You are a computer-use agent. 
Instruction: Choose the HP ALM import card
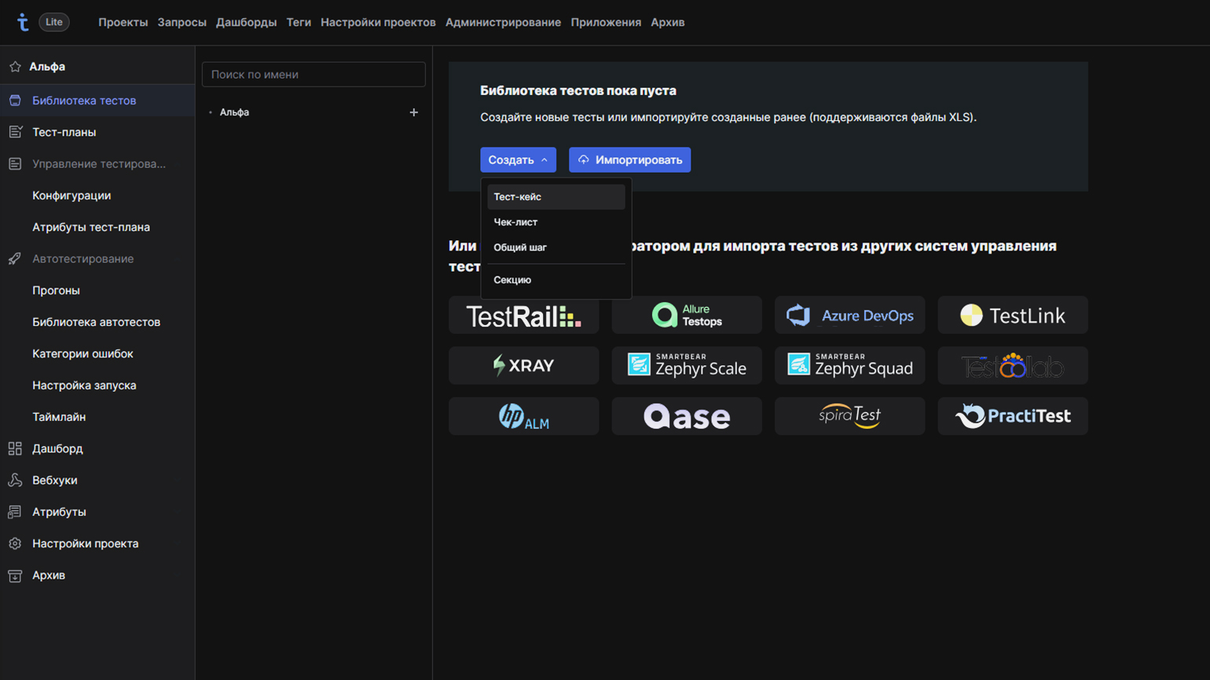(524, 416)
